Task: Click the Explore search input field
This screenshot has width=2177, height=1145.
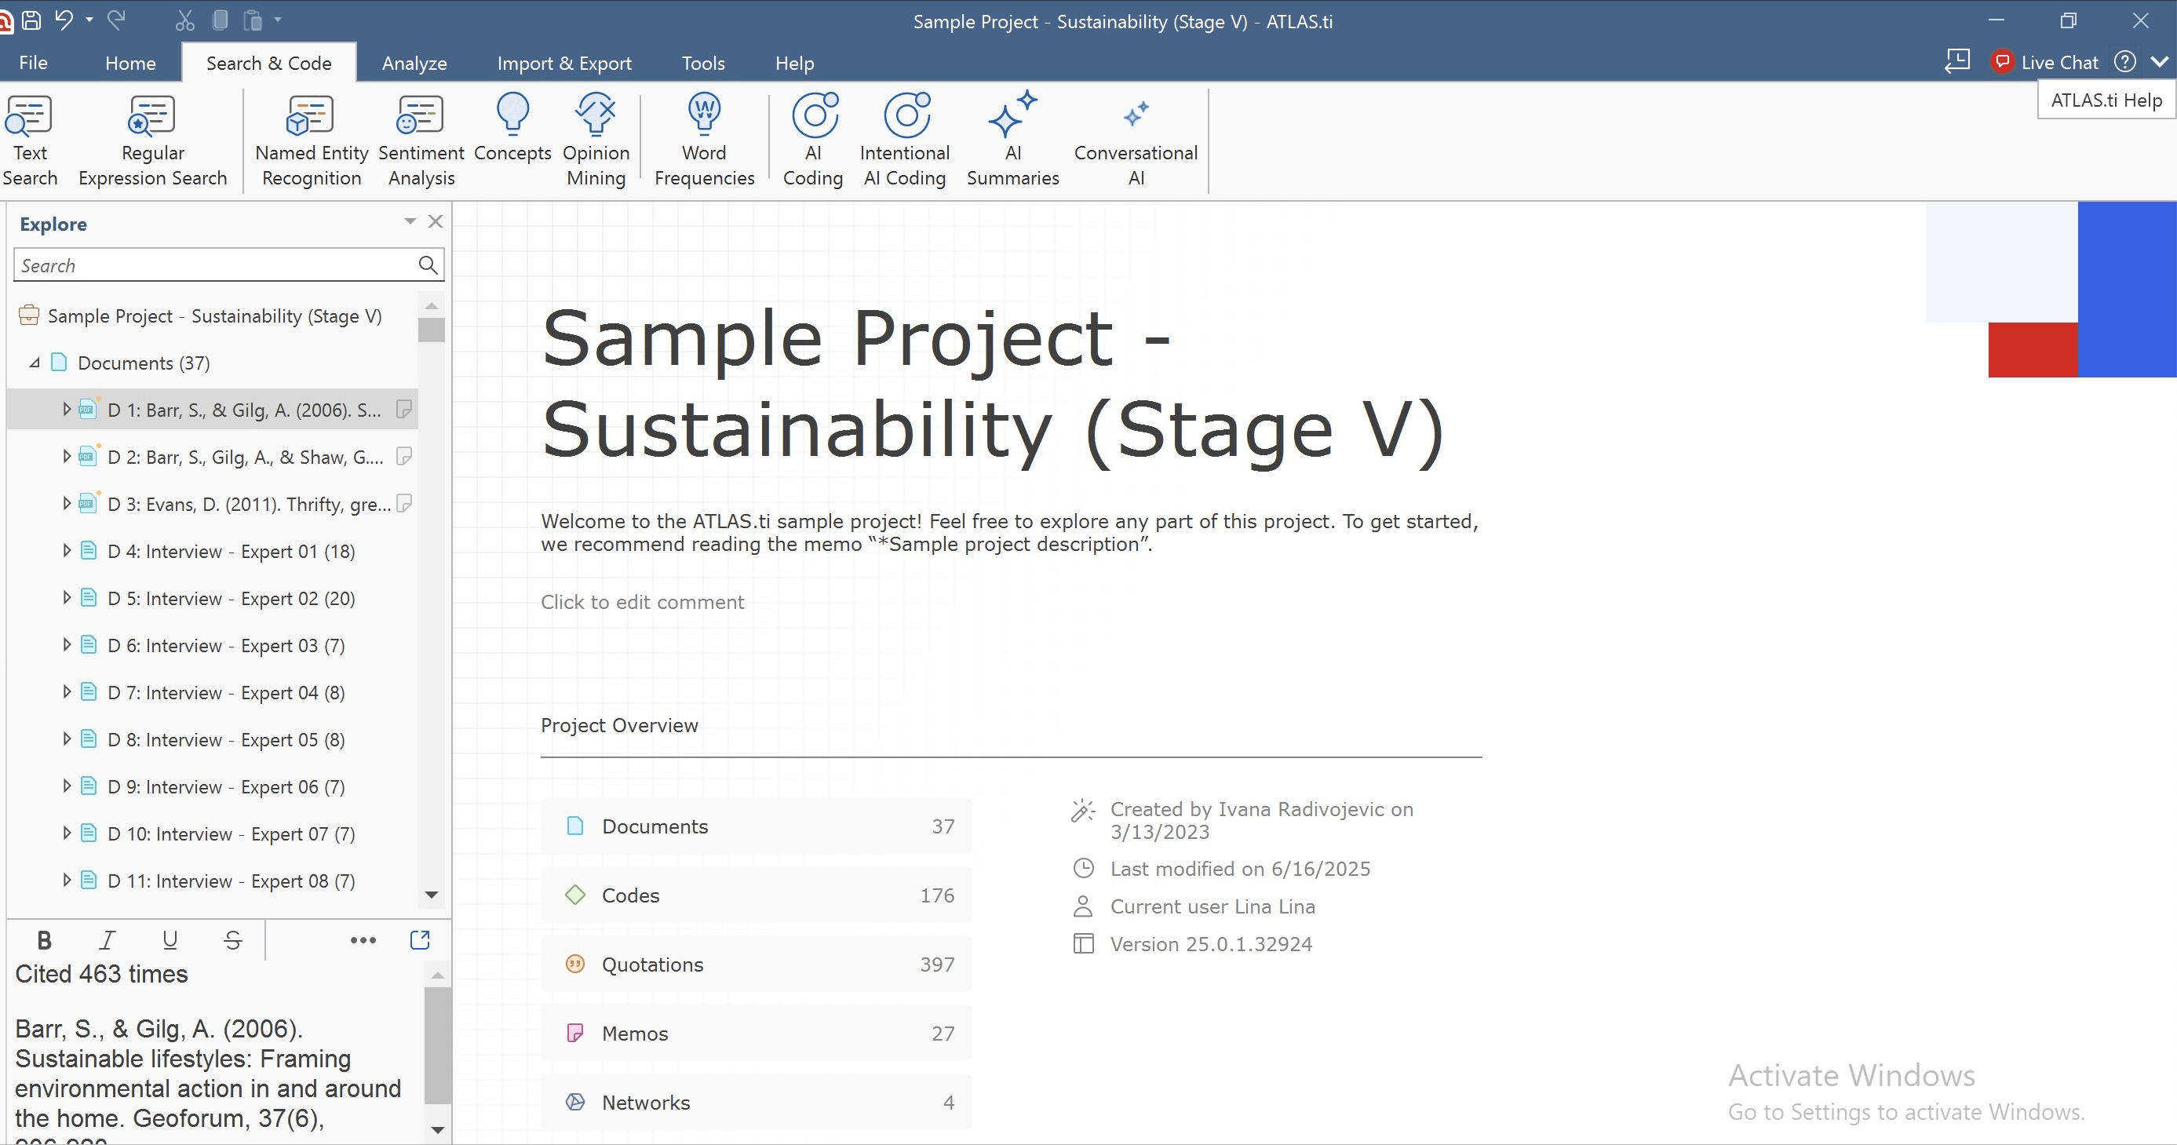Action: [216, 265]
